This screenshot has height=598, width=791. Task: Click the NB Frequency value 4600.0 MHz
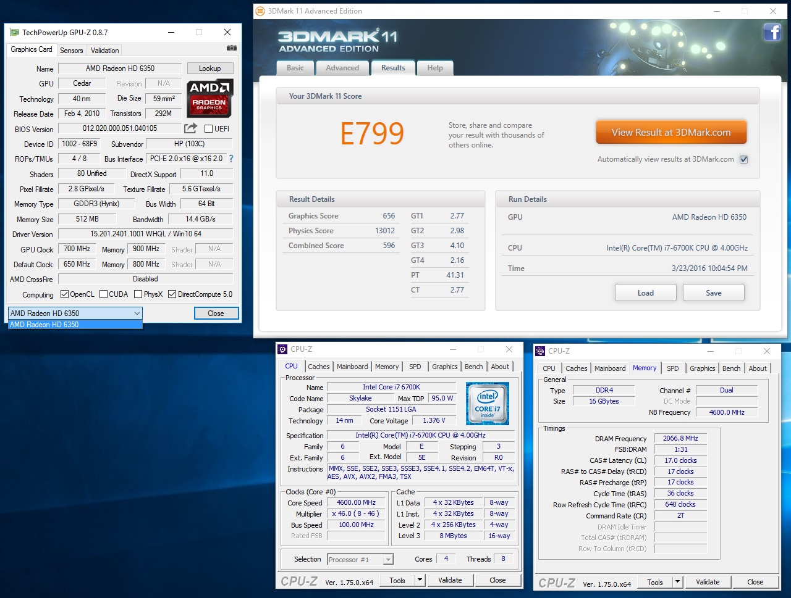click(x=727, y=412)
